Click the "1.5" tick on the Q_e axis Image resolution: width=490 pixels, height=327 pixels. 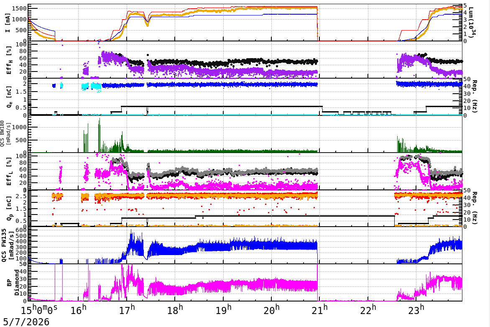coord(21,92)
